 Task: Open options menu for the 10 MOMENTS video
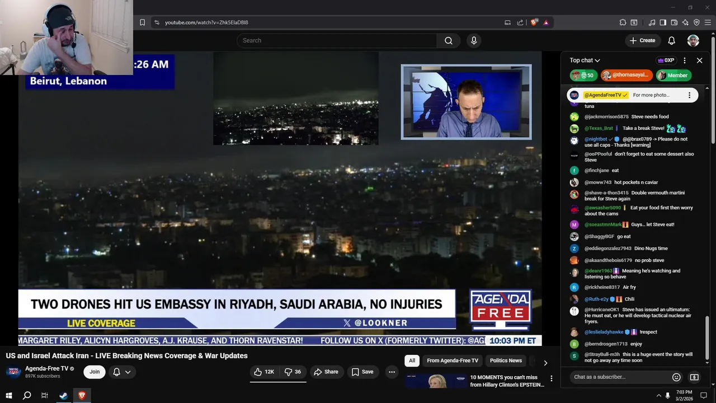point(552,378)
